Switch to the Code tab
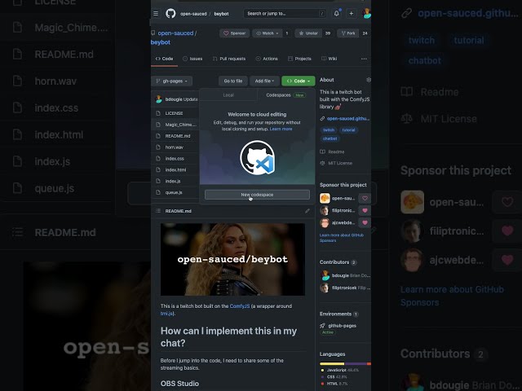The height and width of the screenshot is (391, 522). (x=164, y=59)
